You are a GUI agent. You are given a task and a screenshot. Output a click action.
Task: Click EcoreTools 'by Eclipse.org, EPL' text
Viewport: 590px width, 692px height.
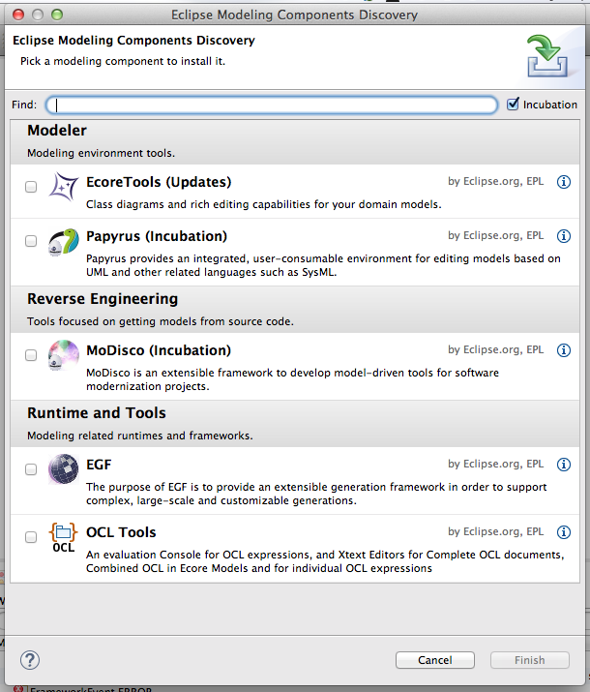click(495, 181)
